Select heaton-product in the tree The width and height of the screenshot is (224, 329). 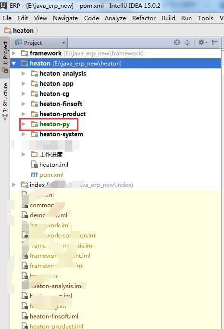[x=62, y=114]
